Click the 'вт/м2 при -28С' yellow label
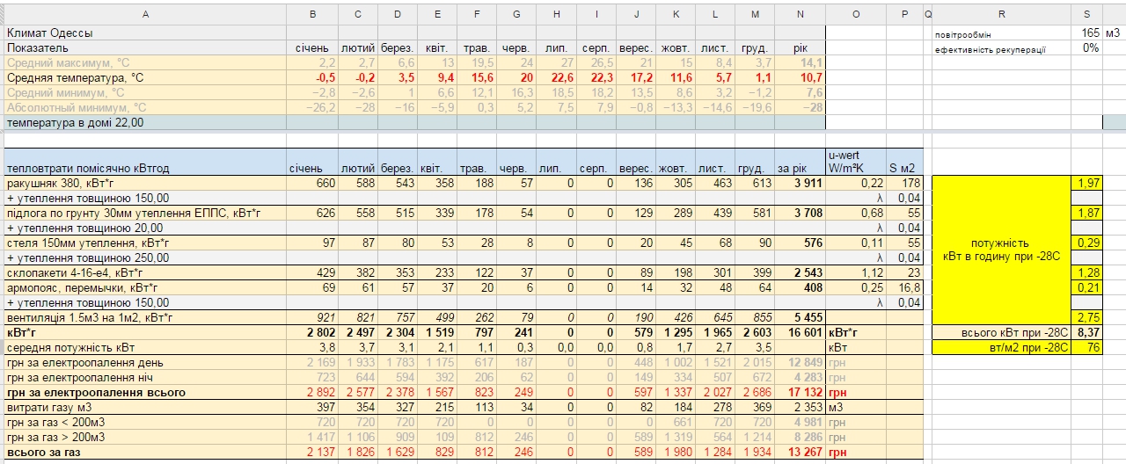Viewport: 1126px width, 464px height. click(x=1001, y=347)
